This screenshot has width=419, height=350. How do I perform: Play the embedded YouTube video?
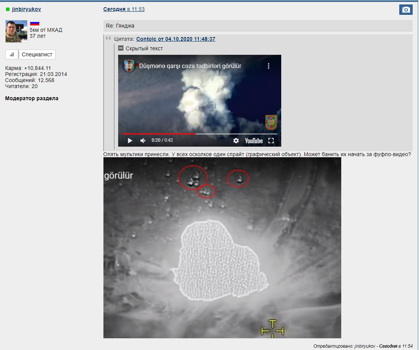[130, 141]
